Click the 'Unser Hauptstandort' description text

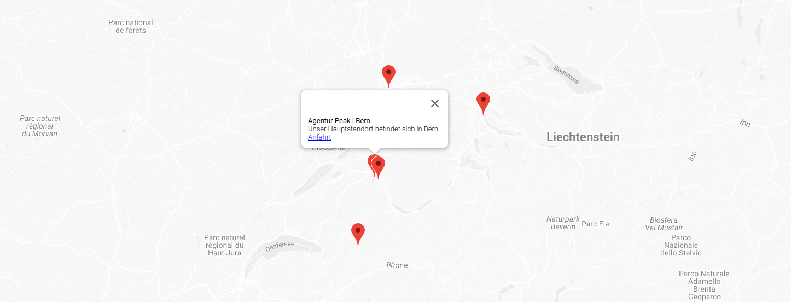pos(373,129)
